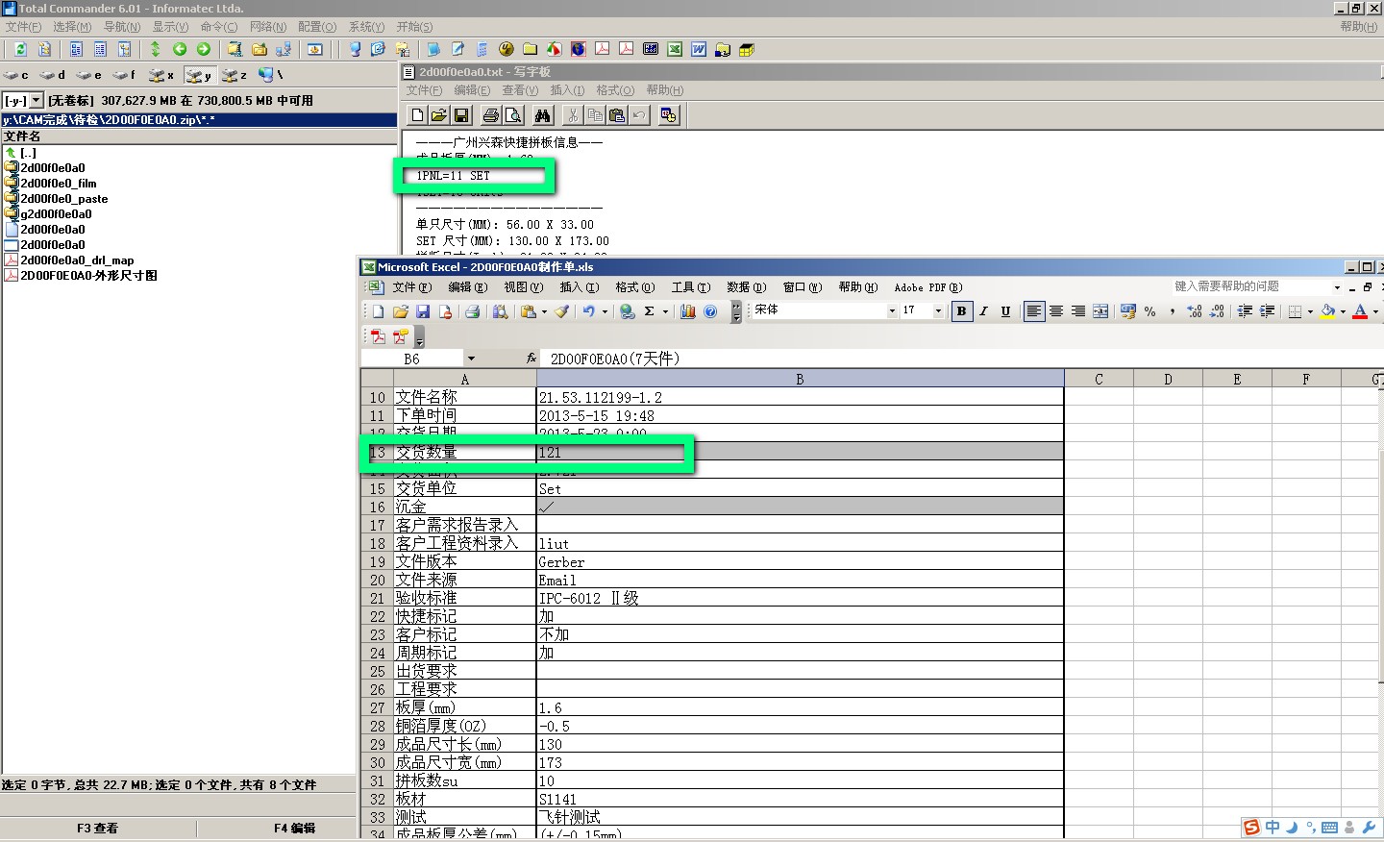This screenshot has width=1384, height=842.
Task: Toggle Italic formatting in Excel
Action: click(x=983, y=311)
